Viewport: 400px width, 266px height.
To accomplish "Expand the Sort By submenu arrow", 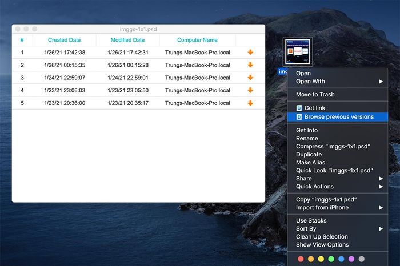I will [381, 229].
